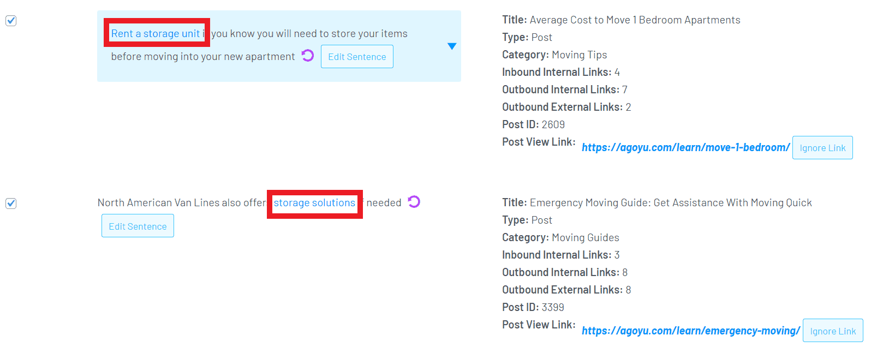
Task: Click Ignore Link next to the move-1-bedroom URL
Action: click(x=822, y=148)
